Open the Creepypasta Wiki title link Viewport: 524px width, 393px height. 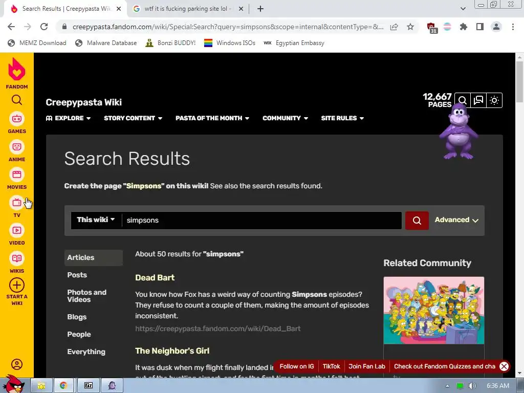[x=83, y=102]
